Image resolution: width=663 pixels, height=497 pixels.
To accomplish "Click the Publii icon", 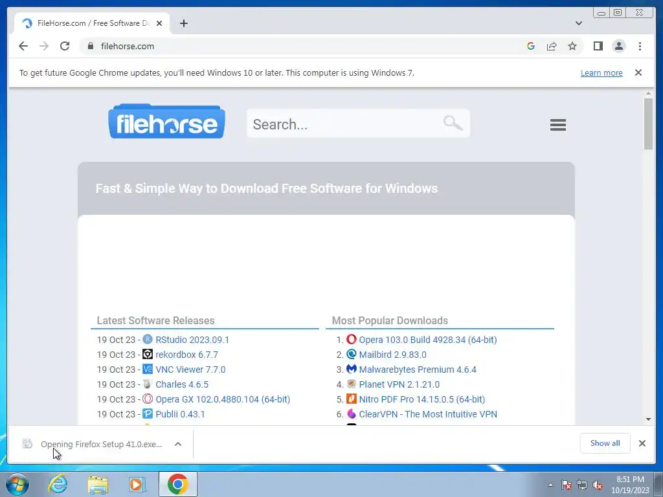I will [147, 414].
